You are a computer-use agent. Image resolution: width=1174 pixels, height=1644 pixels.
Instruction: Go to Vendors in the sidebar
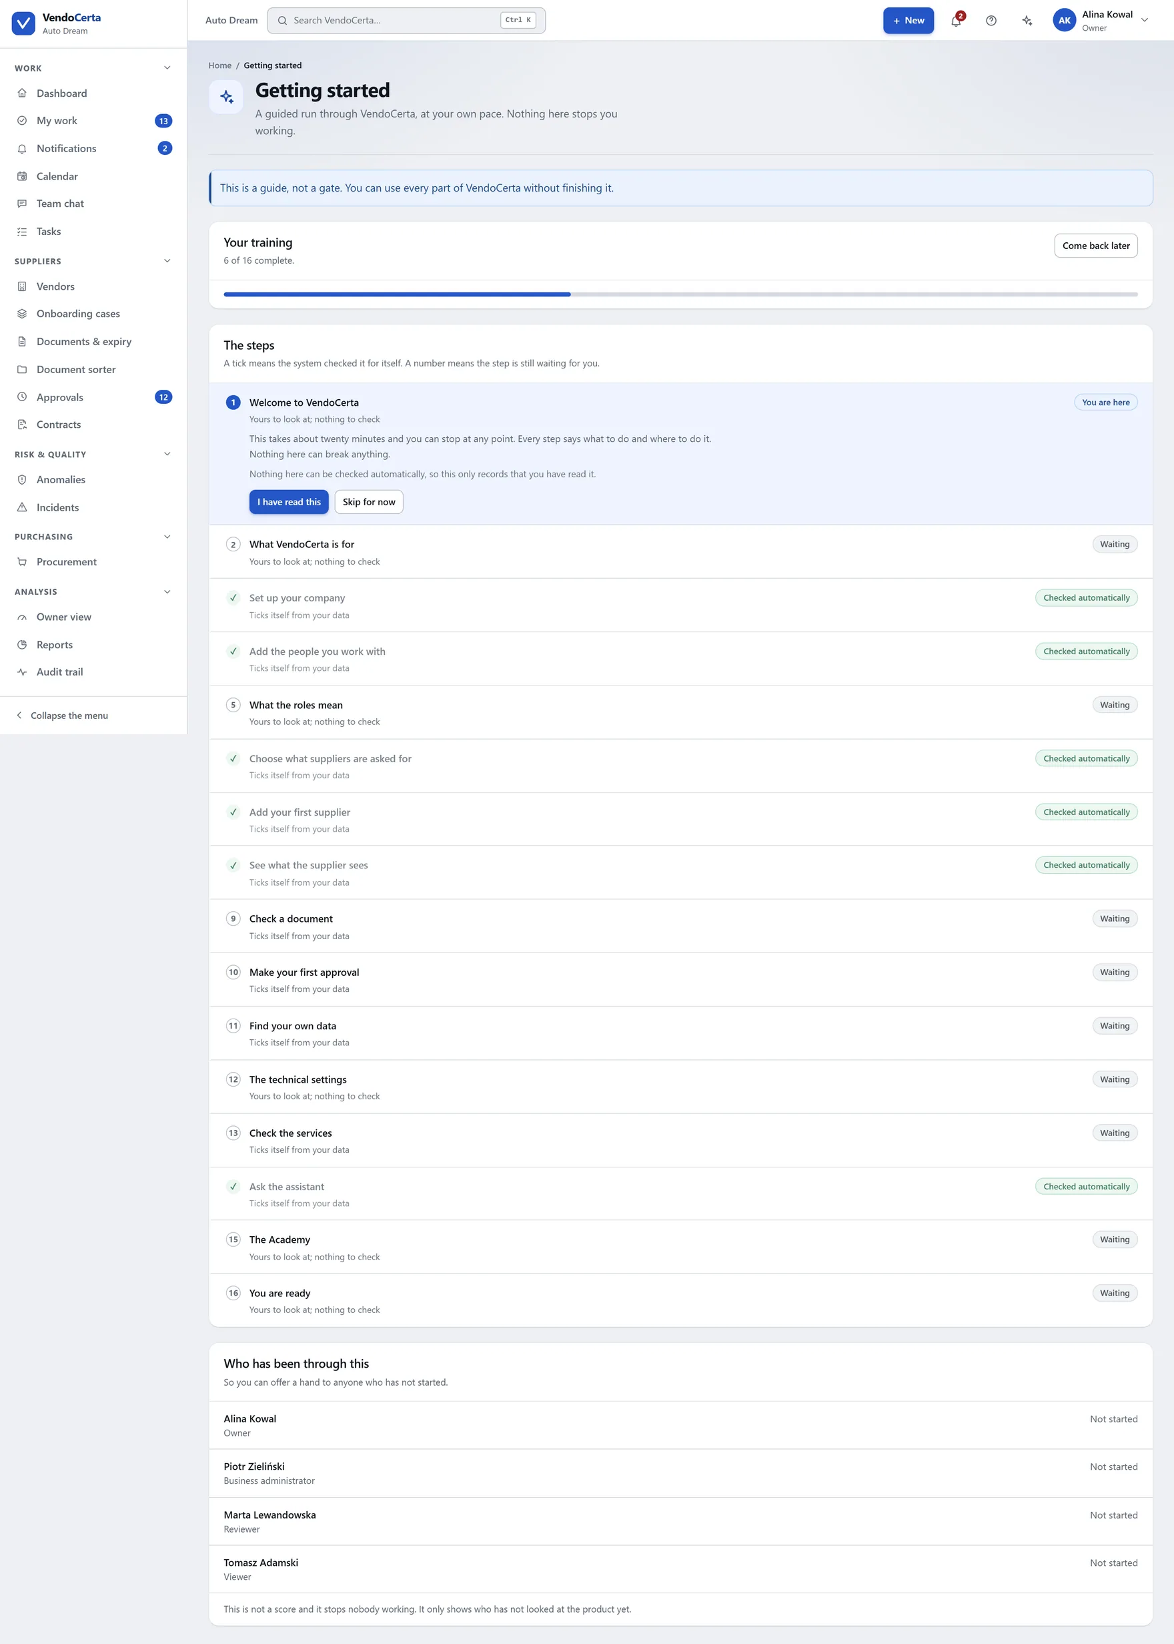click(93, 286)
